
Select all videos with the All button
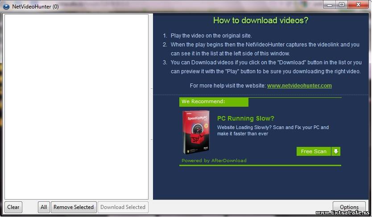(44, 207)
